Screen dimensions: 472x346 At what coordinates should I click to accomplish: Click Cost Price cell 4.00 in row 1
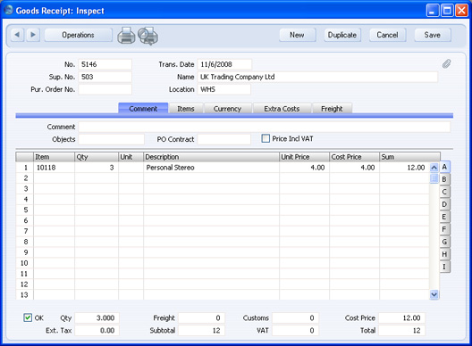[x=354, y=168]
